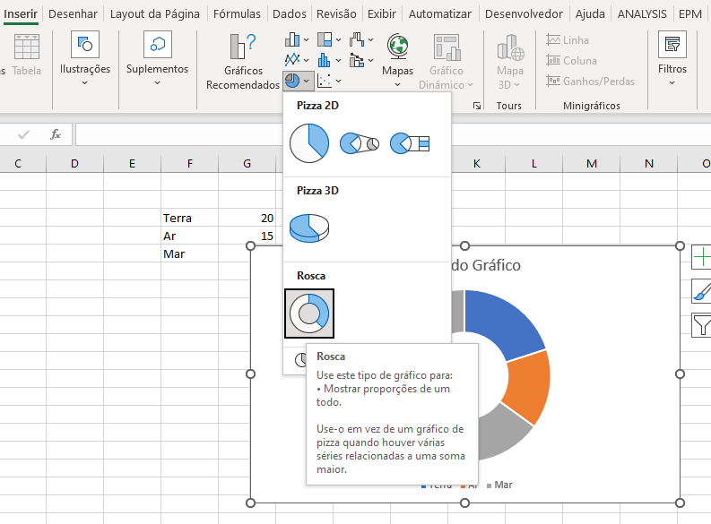Image resolution: width=711 pixels, height=524 pixels.
Task: Select the cell containing Terra
Action: 188,218
